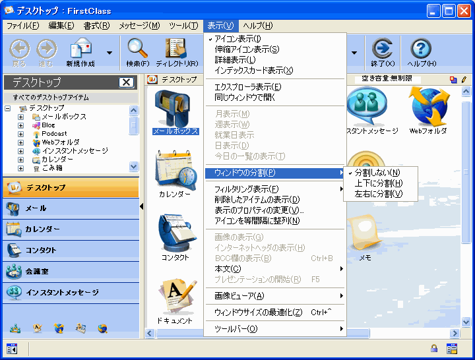Select the checked アイコン表示 view option

coord(238,39)
